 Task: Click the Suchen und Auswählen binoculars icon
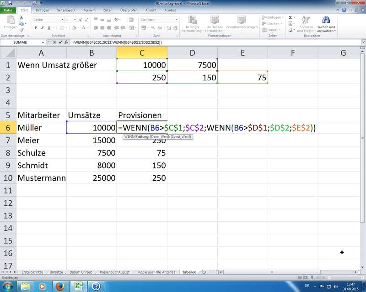pos(326,20)
